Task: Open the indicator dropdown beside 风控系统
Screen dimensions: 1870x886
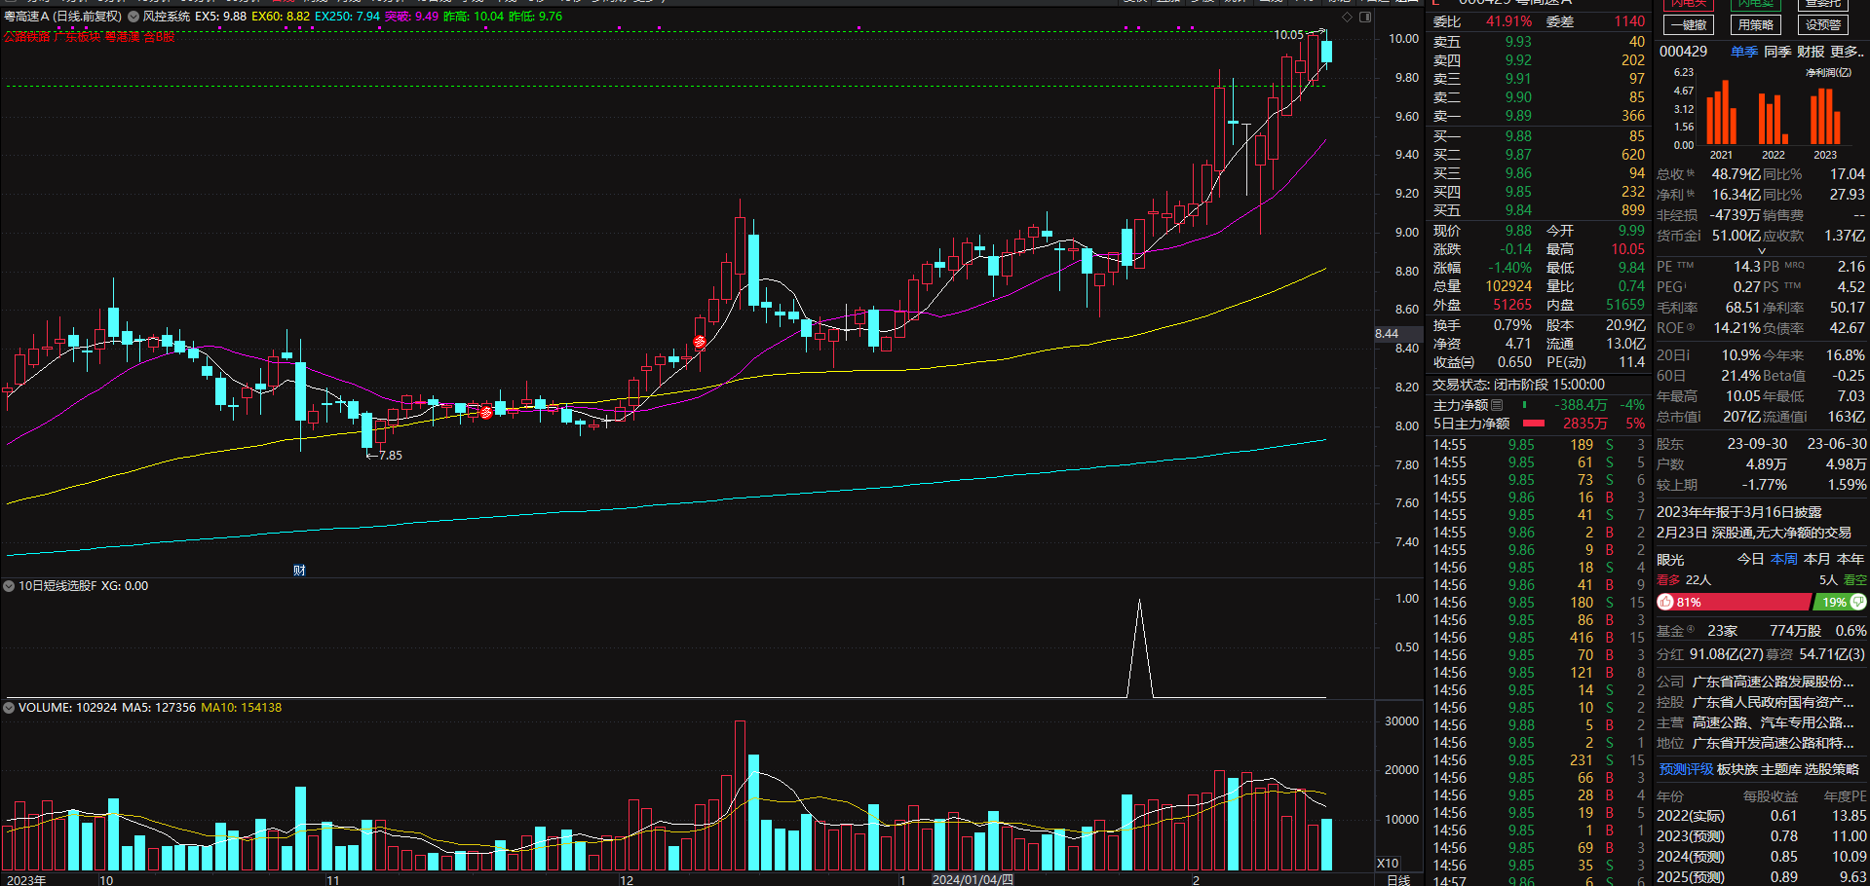Action: [x=134, y=17]
